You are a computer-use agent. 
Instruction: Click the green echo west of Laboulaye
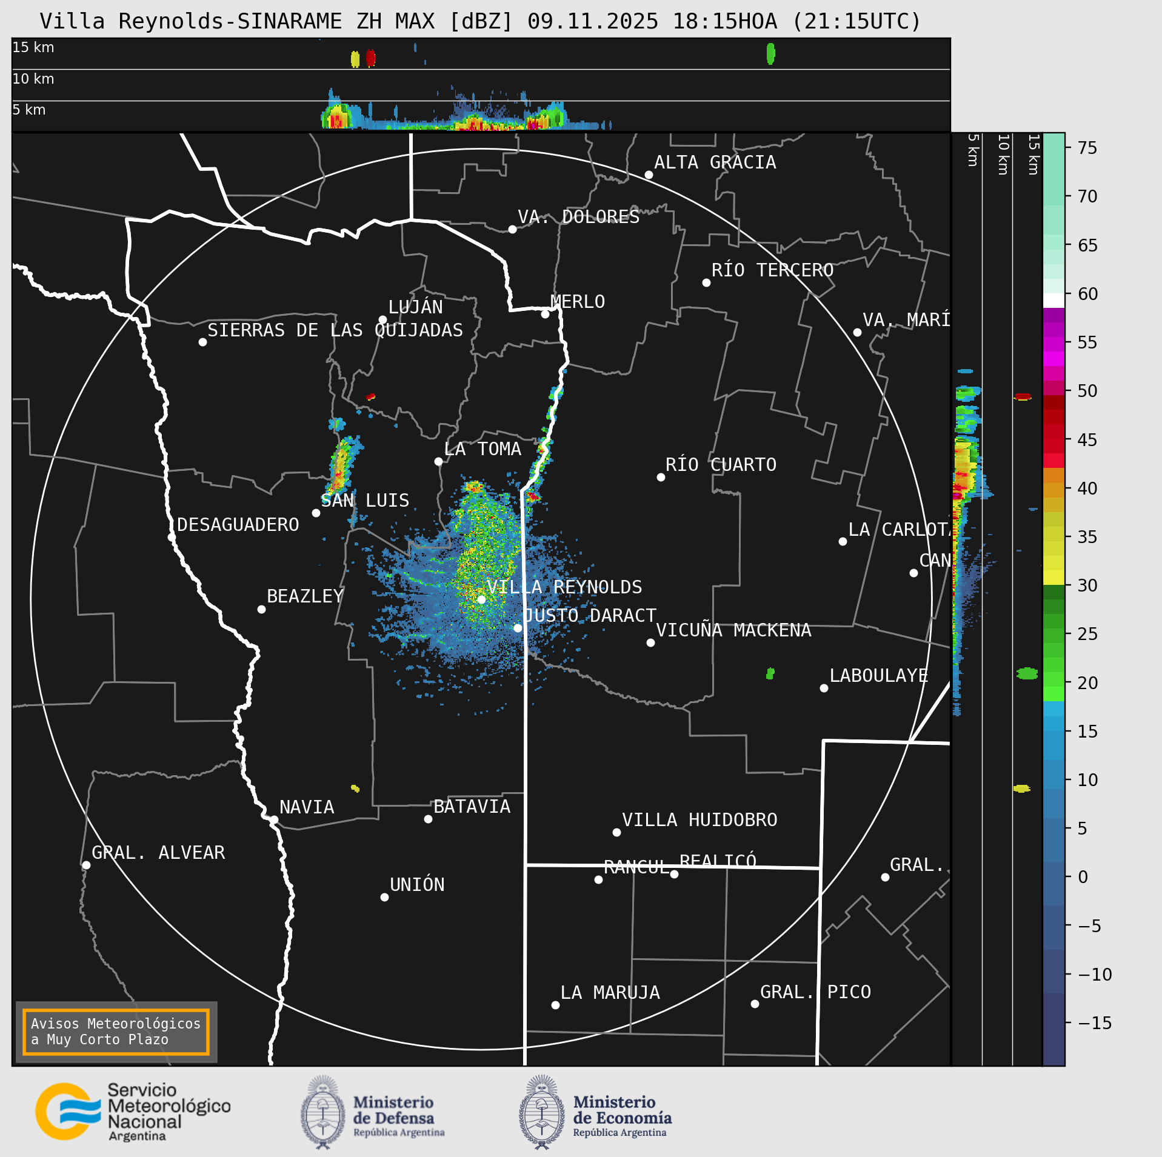770,673
